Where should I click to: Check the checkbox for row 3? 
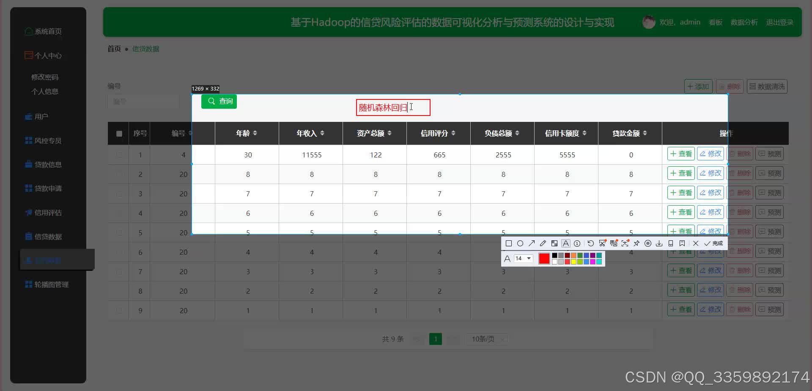pyautogui.click(x=119, y=194)
